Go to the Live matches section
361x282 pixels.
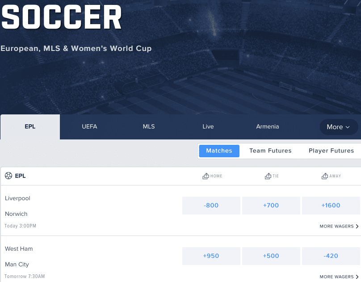tap(208, 126)
